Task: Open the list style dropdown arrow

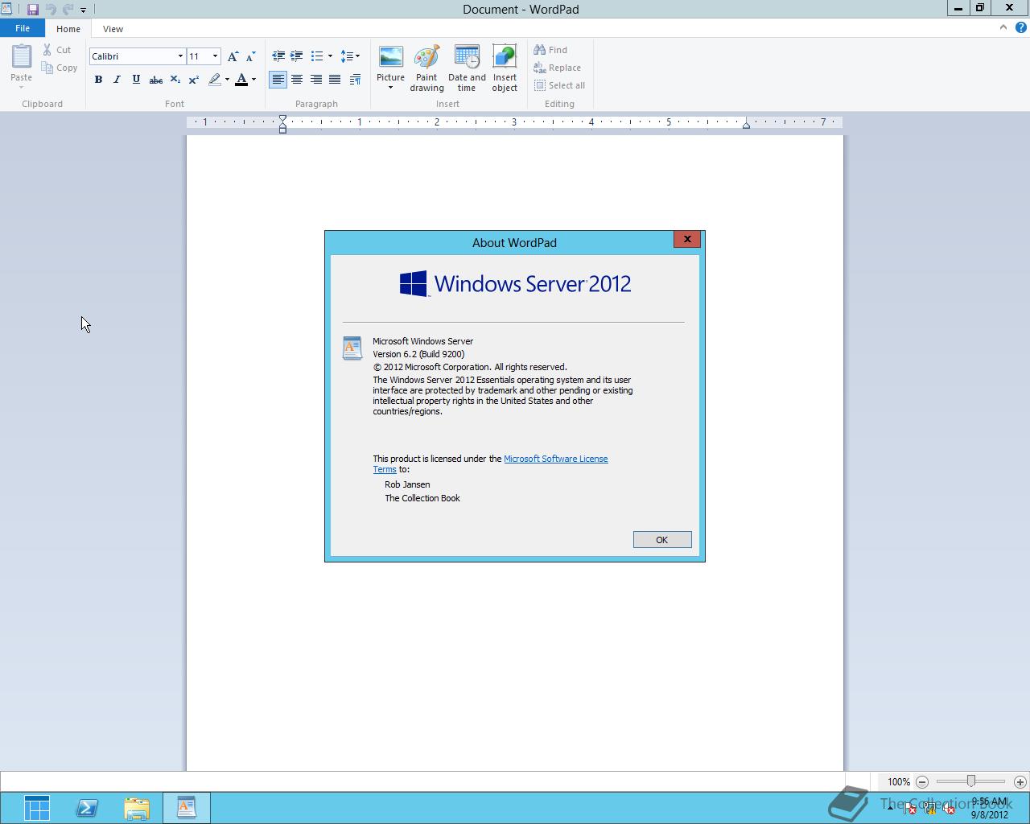Action: [330, 56]
